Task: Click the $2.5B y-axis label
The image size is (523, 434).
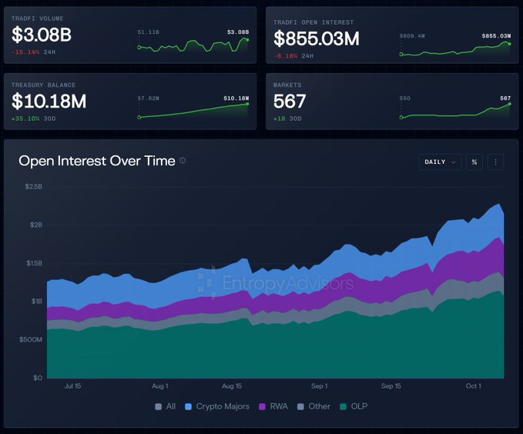Action: (x=34, y=187)
